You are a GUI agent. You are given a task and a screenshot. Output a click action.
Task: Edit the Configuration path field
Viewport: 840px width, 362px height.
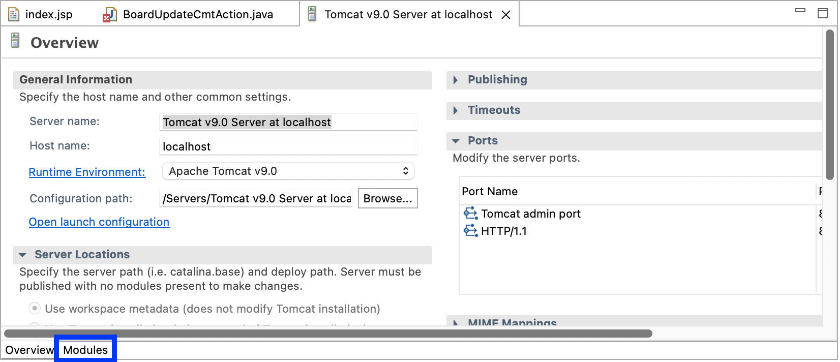point(256,198)
